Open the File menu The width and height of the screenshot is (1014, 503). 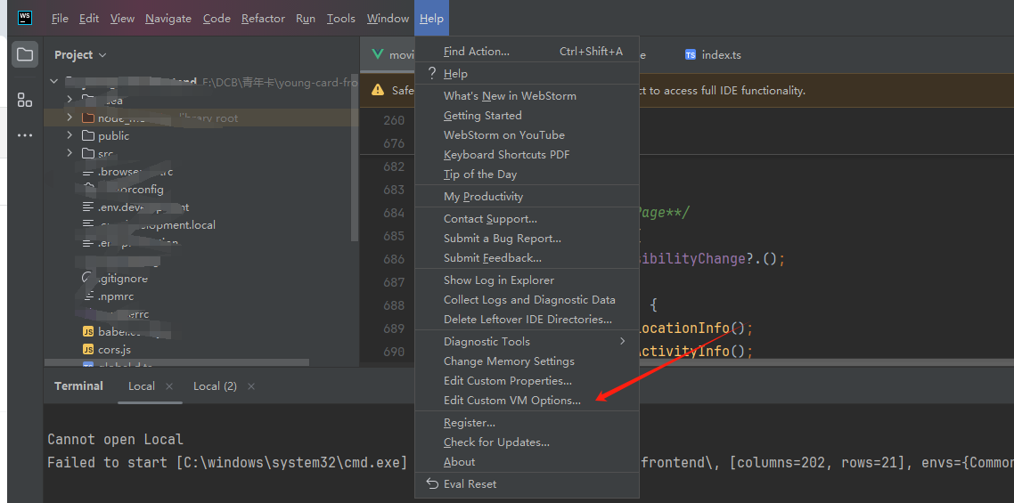(60, 18)
